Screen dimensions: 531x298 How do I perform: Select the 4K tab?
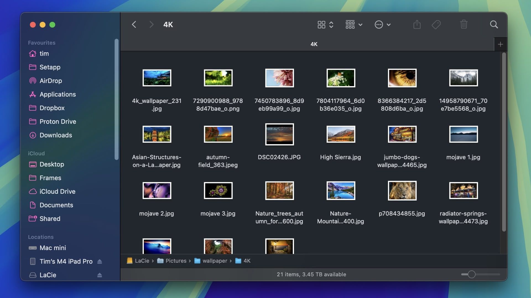tap(313, 44)
